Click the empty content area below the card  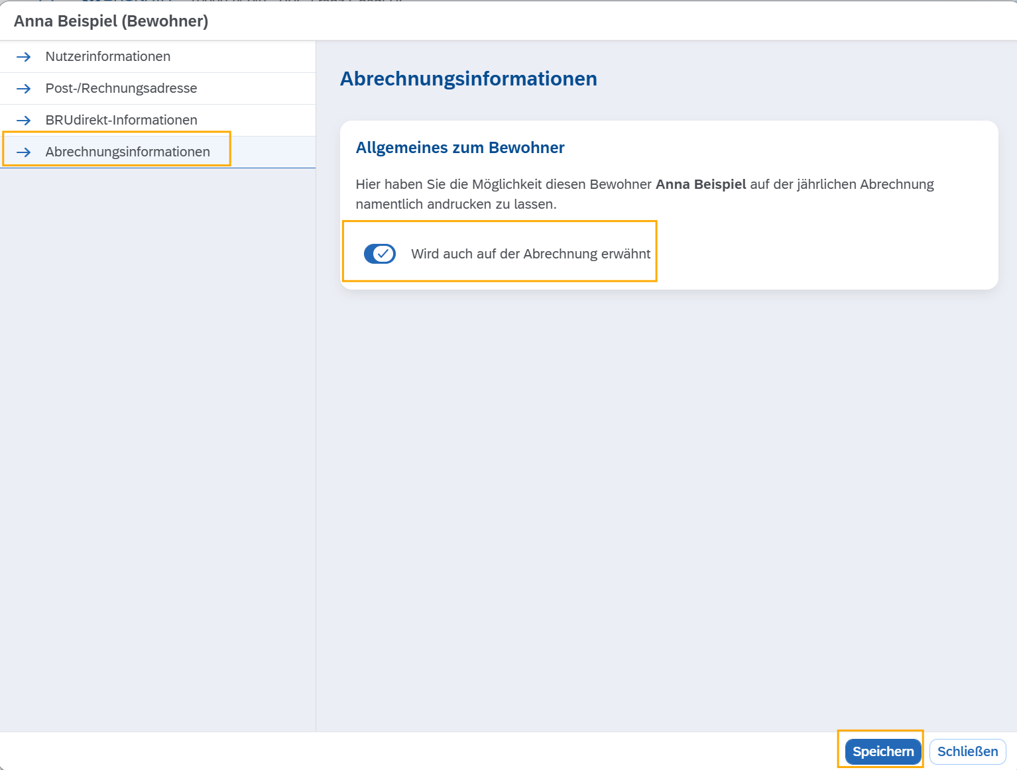tap(666, 510)
